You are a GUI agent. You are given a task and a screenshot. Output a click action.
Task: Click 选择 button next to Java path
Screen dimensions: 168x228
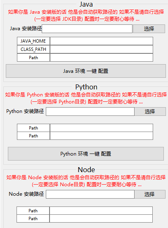tap(149, 29)
